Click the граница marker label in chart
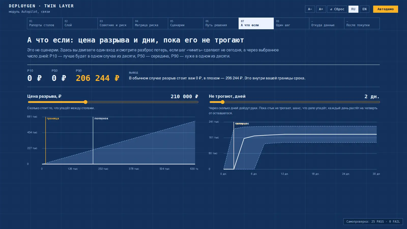 pos(53,119)
